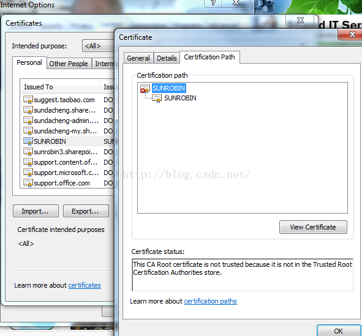Screen dimensions: 362x336
Task: Select sundacheng-admin… certificate row
Action: tap(68, 121)
